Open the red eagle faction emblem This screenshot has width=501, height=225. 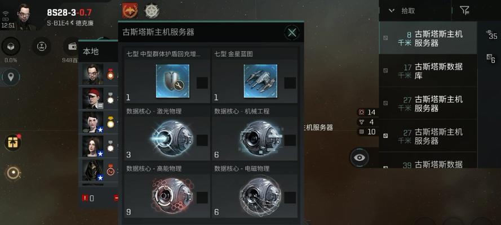pyautogui.click(x=130, y=11)
